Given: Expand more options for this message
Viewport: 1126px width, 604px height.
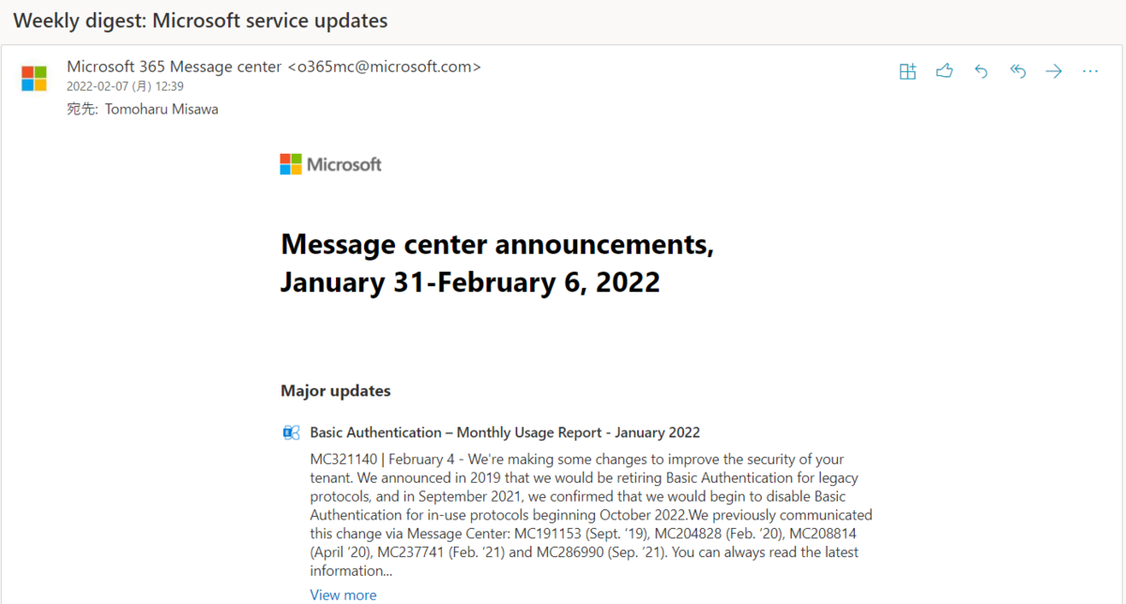Looking at the screenshot, I should pos(1089,70).
